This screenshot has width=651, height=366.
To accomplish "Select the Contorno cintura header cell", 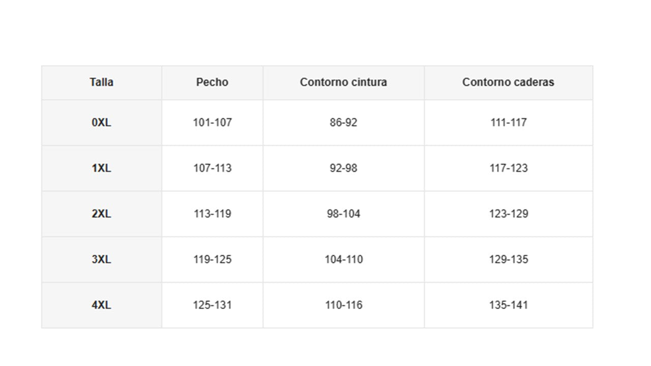I will [x=343, y=82].
